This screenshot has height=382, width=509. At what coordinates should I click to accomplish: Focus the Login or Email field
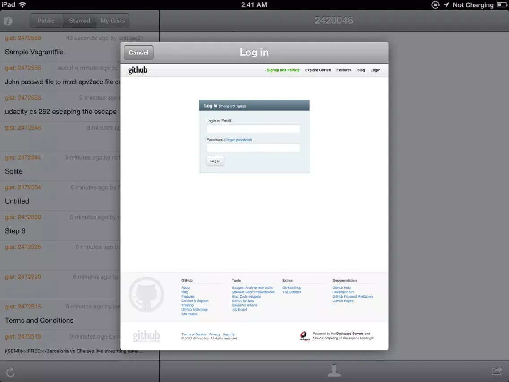pyautogui.click(x=253, y=129)
